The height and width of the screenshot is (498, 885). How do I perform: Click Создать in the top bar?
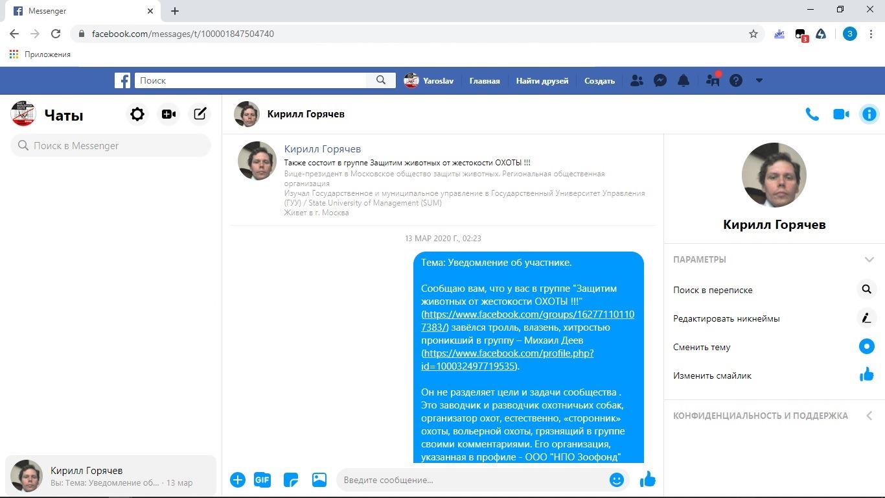click(599, 81)
